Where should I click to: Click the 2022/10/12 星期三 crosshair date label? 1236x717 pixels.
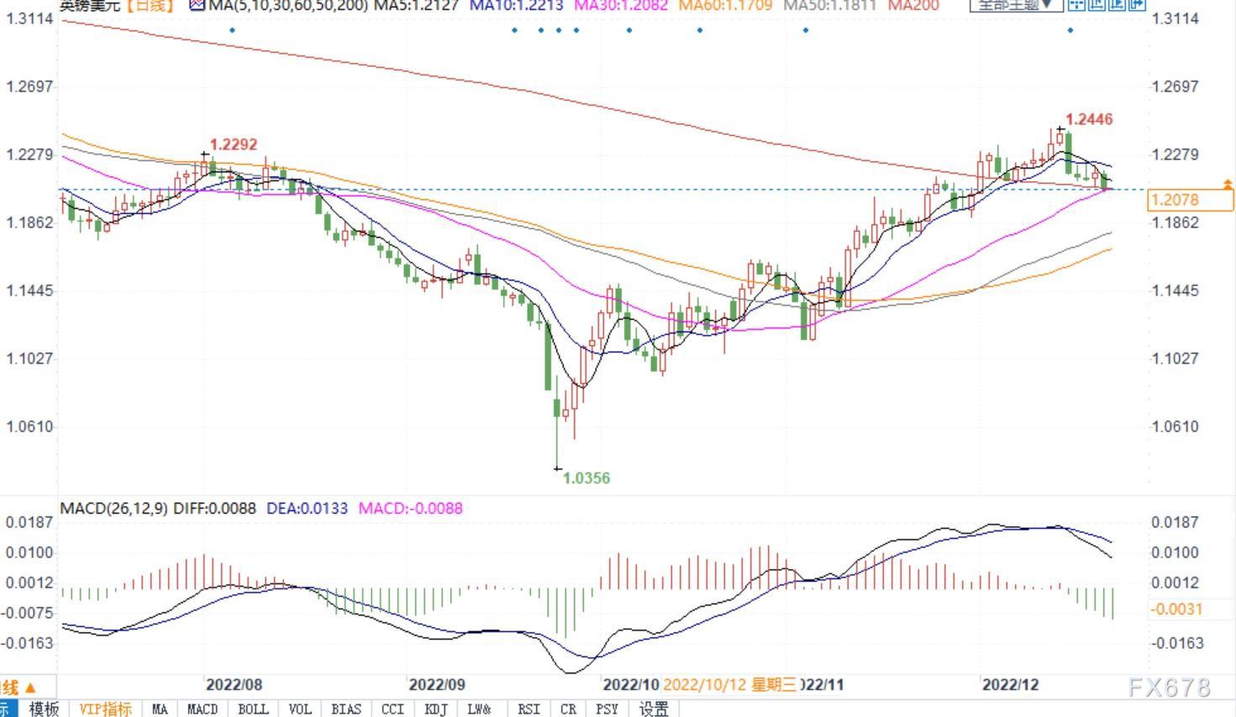[x=729, y=684]
